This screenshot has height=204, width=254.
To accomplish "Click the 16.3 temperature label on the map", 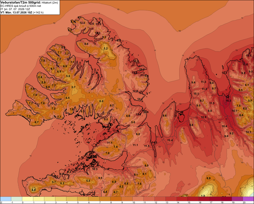I will (228, 101).
